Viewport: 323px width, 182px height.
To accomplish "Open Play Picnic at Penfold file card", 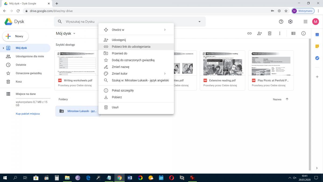I will coord(271,70).
